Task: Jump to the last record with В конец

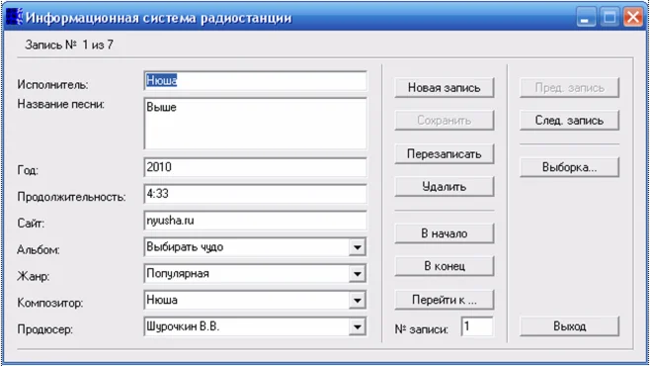Action: [444, 266]
